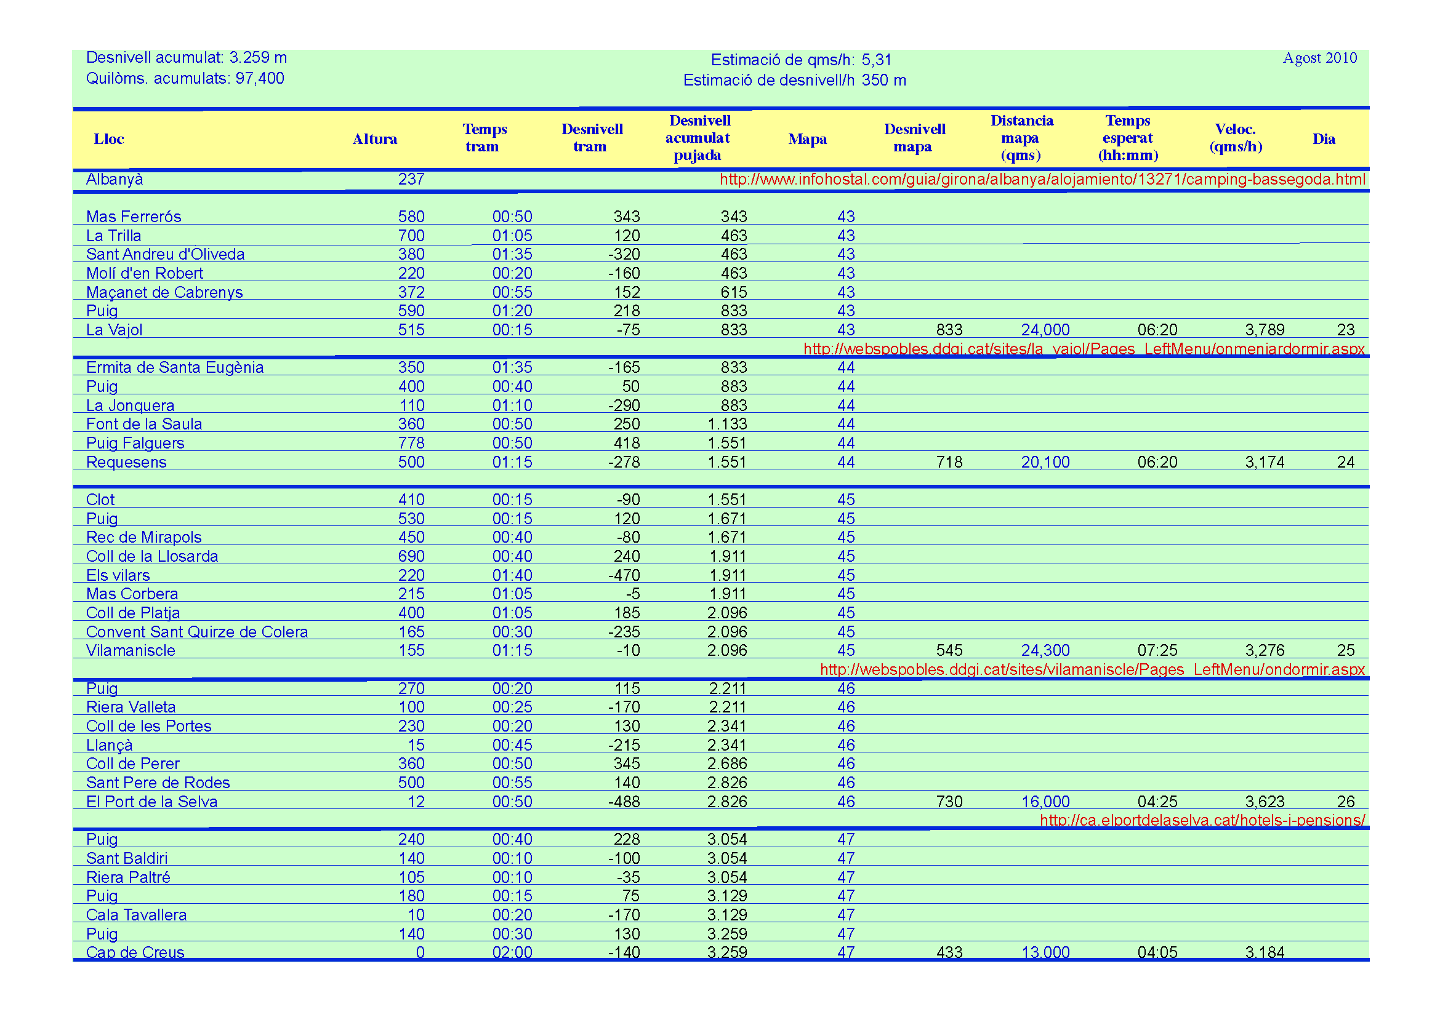Select Coll de les Portes name
The width and height of the screenshot is (1440, 1017).
tap(148, 725)
